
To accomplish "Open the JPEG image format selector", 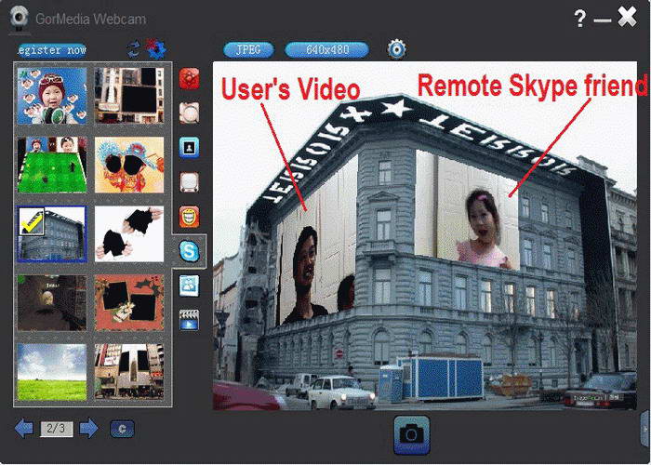I will [x=248, y=49].
